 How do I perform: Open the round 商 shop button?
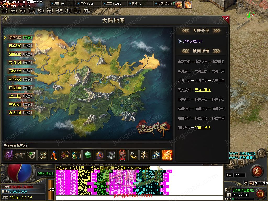(257, 171)
